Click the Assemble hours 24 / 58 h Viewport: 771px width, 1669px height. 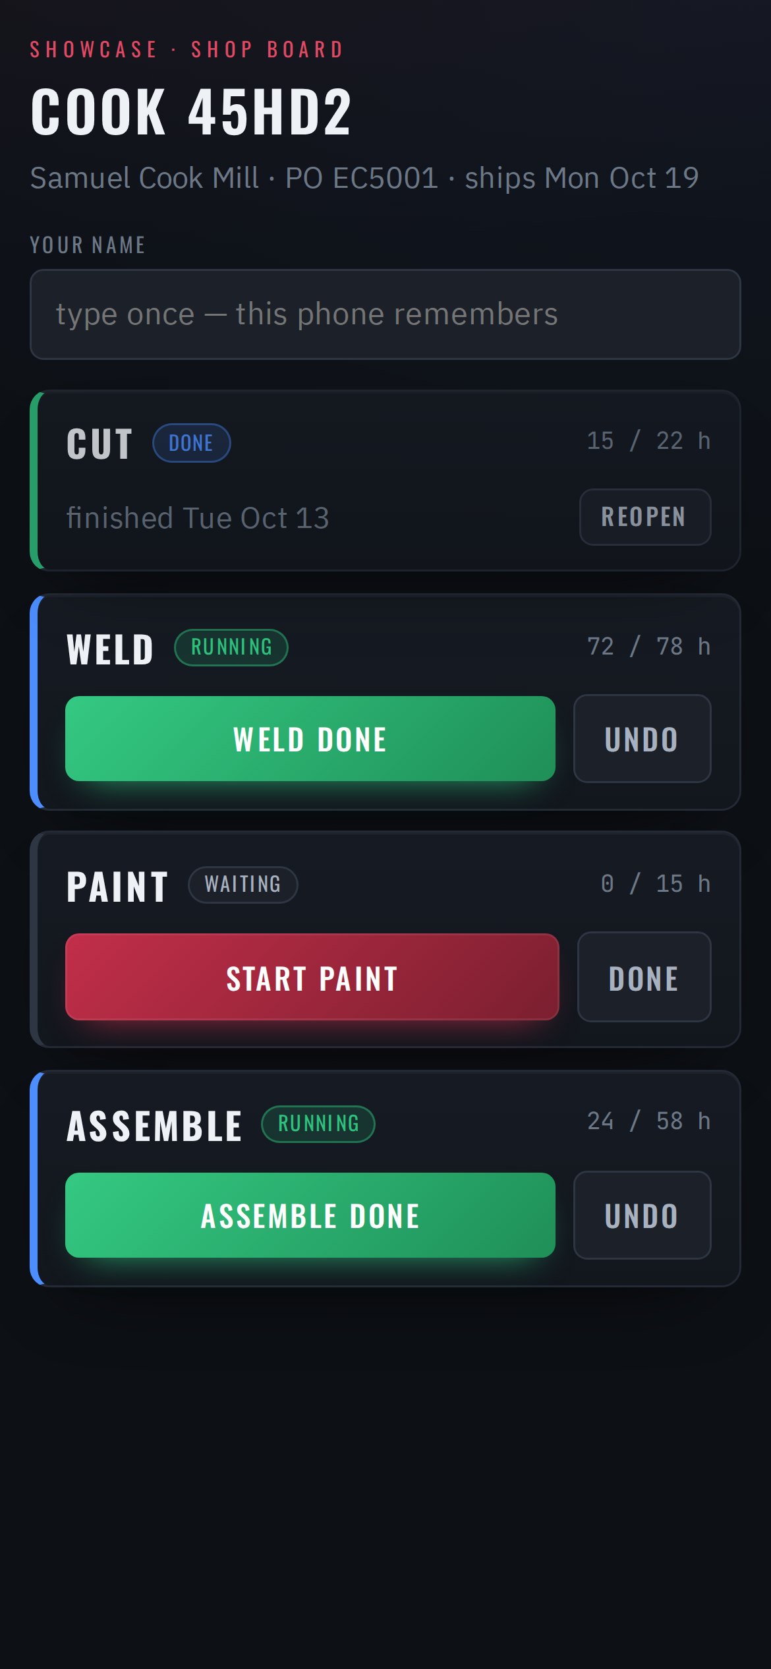pyautogui.click(x=648, y=1121)
